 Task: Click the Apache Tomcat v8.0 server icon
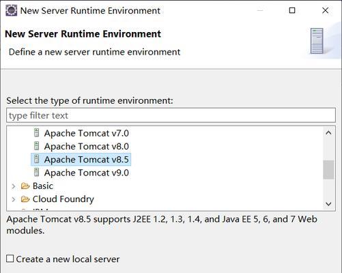[36, 146]
